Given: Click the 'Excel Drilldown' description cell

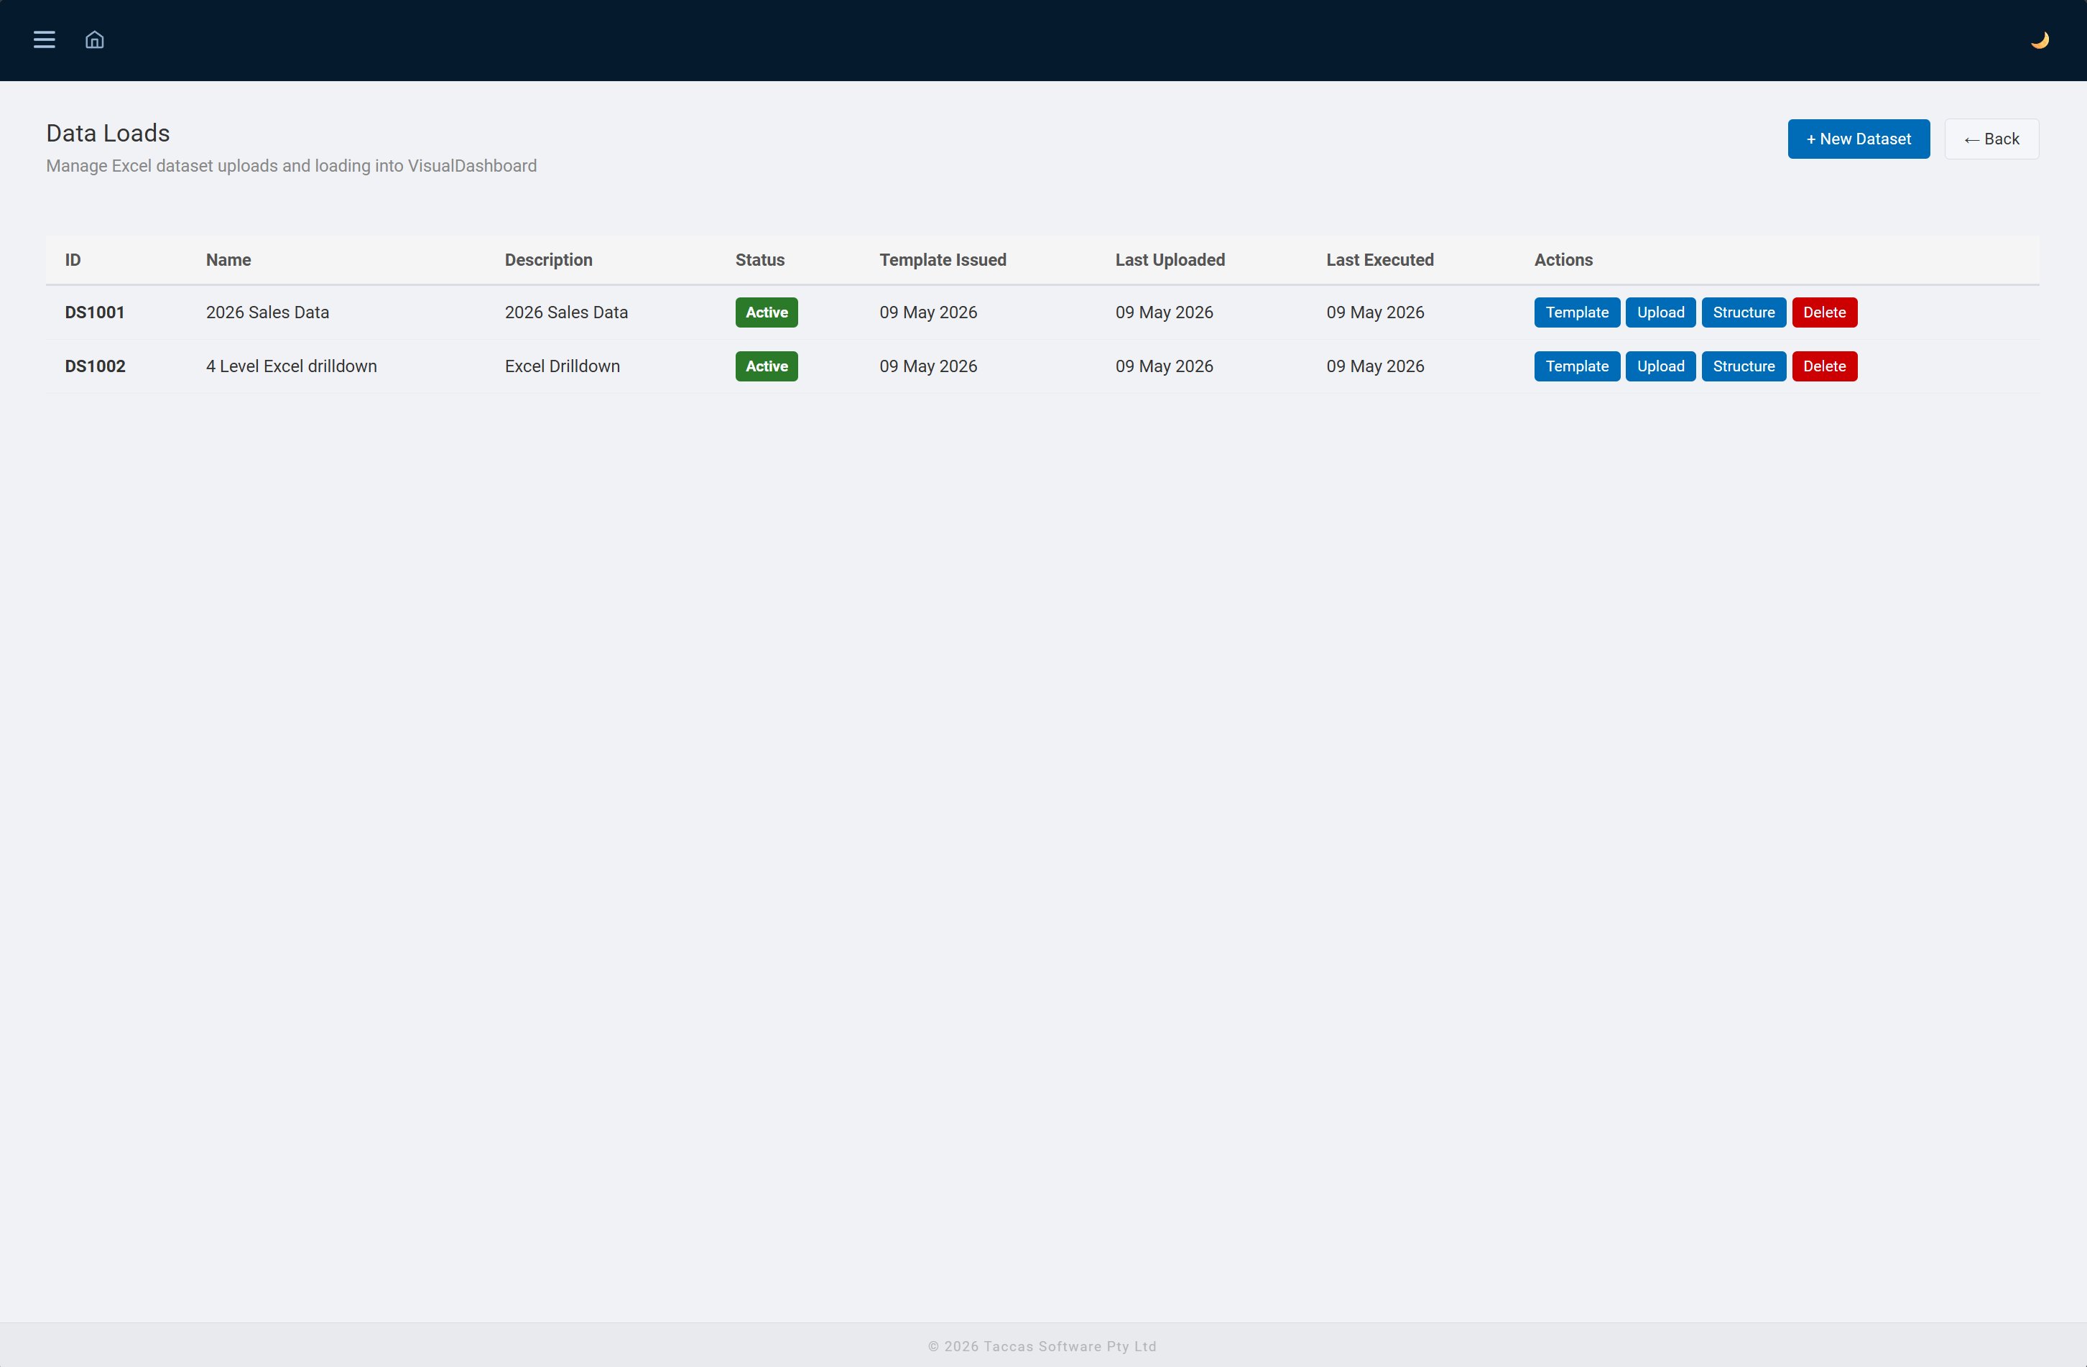Looking at the screenshot, I should (562, 366).
